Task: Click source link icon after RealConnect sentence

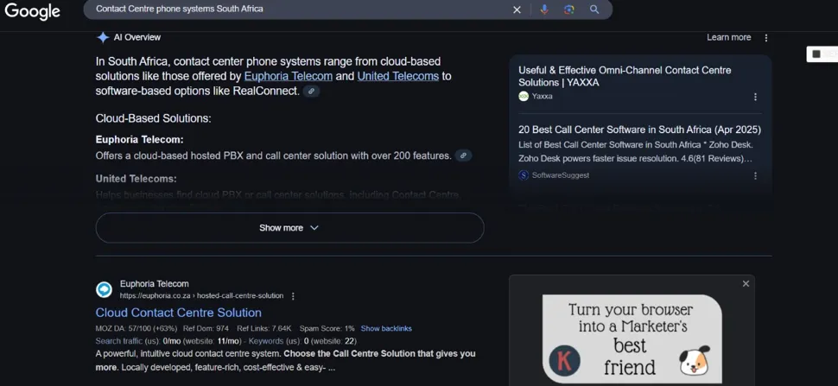Action: [x=311, y=92]
